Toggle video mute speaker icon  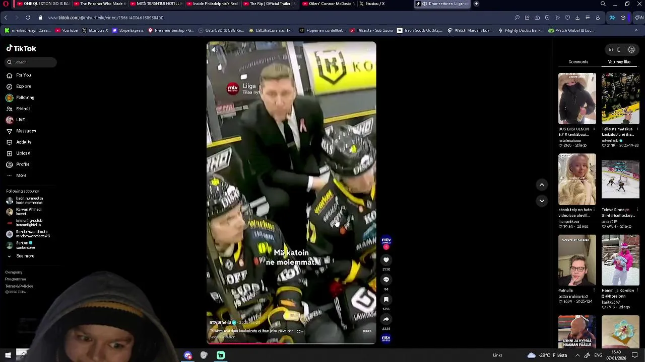point(215,49)
